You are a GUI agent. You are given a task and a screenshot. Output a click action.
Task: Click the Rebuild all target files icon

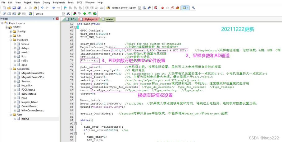14,14
